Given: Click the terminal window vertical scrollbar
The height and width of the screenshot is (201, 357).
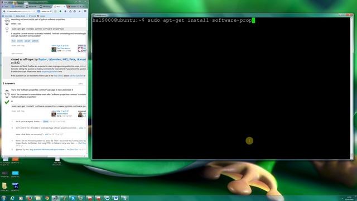Looking at the screenshot, I should pos(351,88).
